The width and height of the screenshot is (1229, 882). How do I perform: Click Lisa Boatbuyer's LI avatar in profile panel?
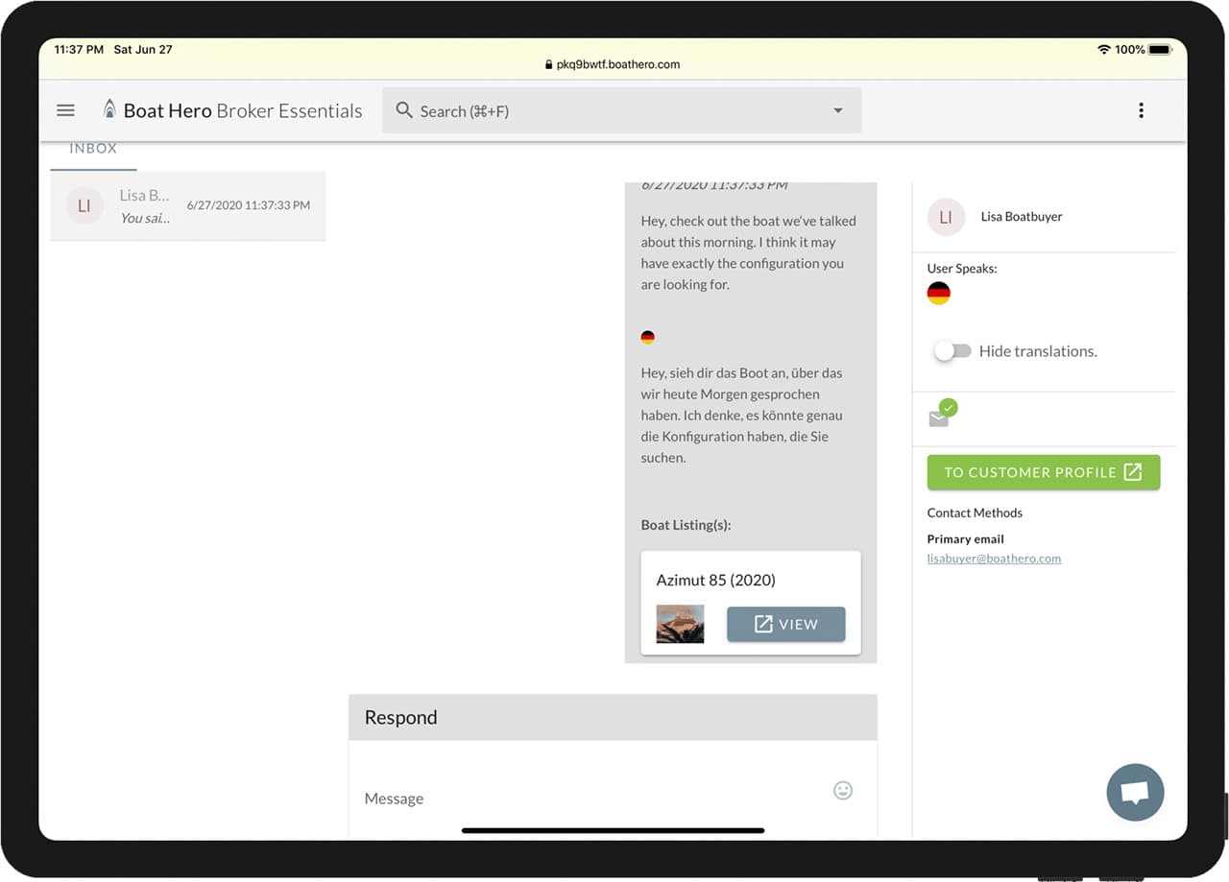pyautogui.click(x=946, y=218)
